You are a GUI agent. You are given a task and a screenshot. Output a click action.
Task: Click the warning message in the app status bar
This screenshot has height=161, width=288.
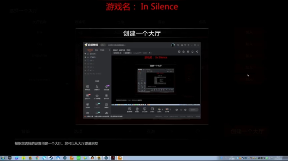click(x=104, y=116)
